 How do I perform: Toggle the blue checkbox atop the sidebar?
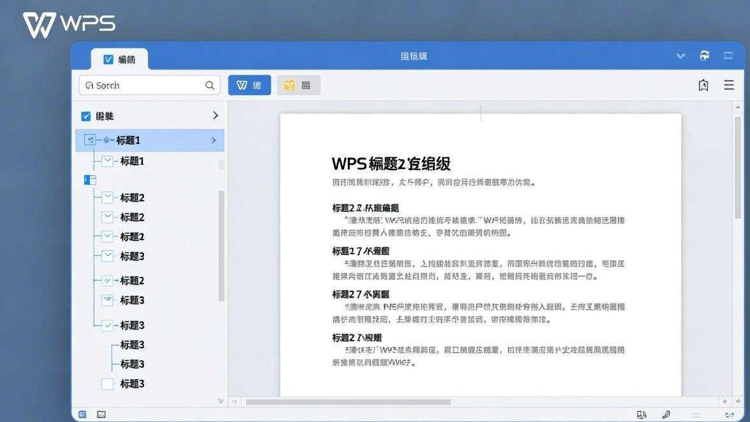pos(86,116)
